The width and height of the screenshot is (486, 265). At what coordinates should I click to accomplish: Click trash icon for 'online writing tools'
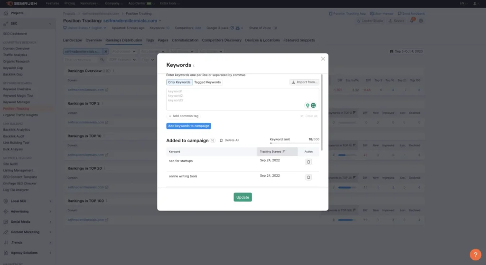tap(308, 177)
